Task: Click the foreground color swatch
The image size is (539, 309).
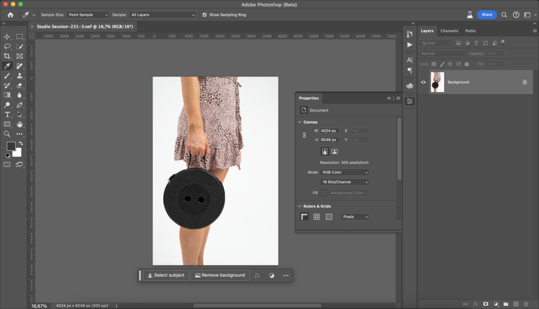Action: point(11,146)
